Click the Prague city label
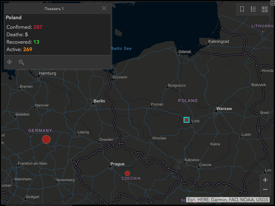 click(117, 164)
